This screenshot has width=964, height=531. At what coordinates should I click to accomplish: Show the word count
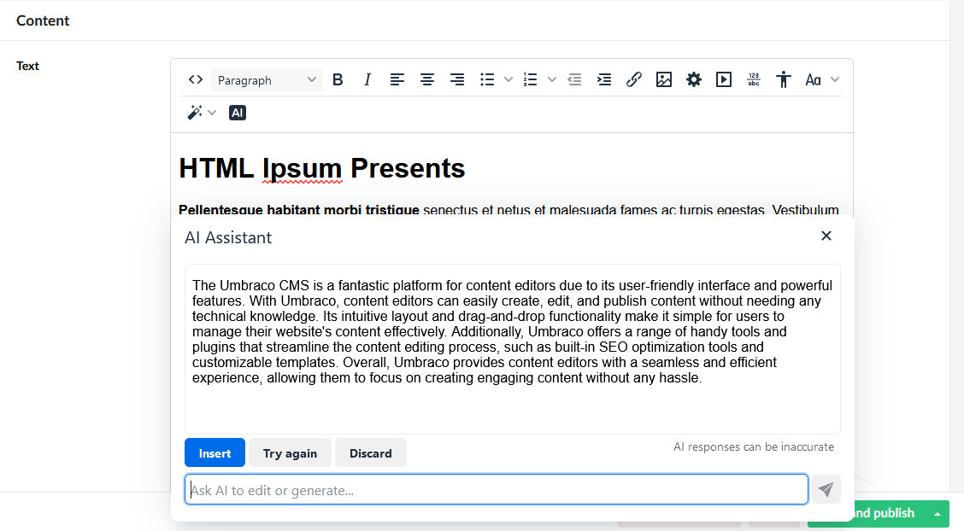tap(754, 79)
